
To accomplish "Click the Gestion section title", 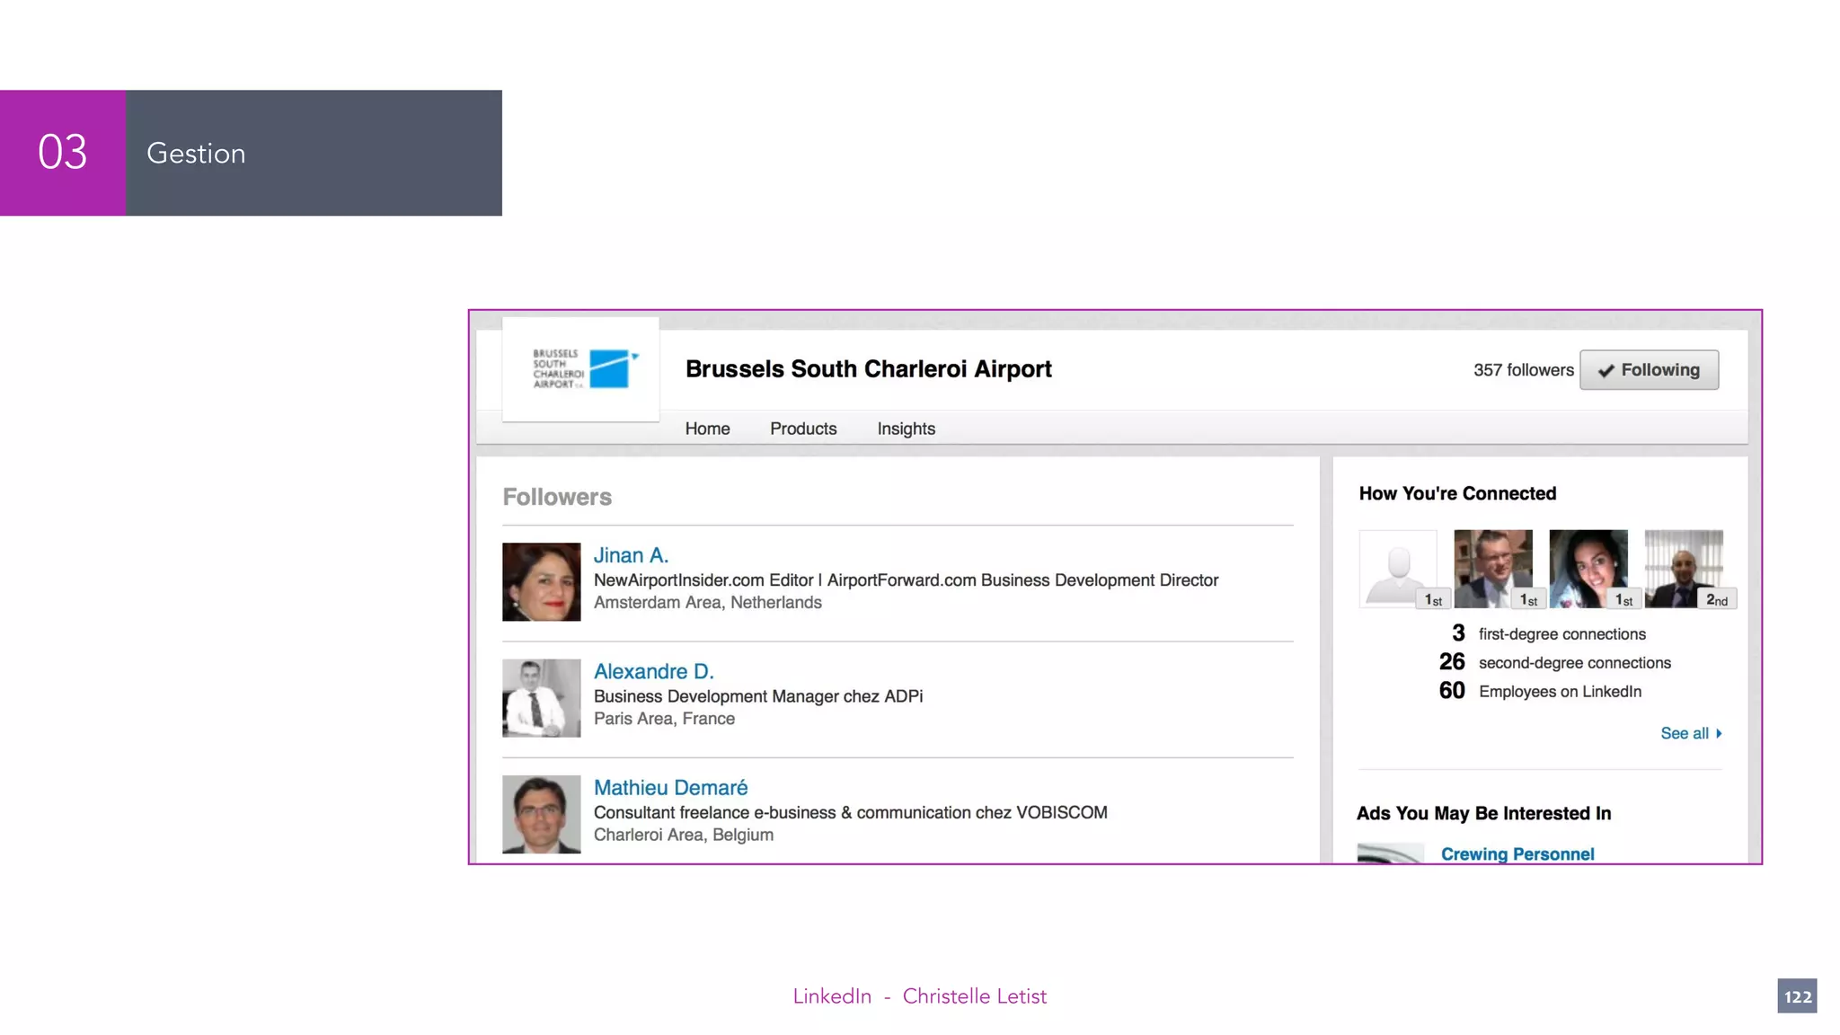I will (x=196, y=154).
